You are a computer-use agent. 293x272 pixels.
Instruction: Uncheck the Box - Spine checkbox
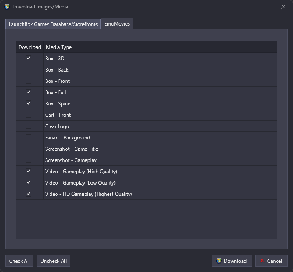pos(28,103)
